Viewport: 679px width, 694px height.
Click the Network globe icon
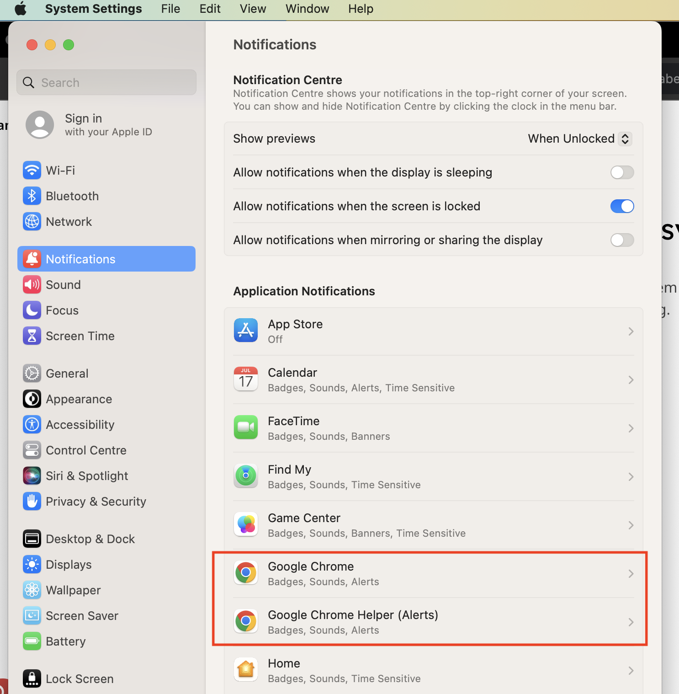[x=32, y=222]
